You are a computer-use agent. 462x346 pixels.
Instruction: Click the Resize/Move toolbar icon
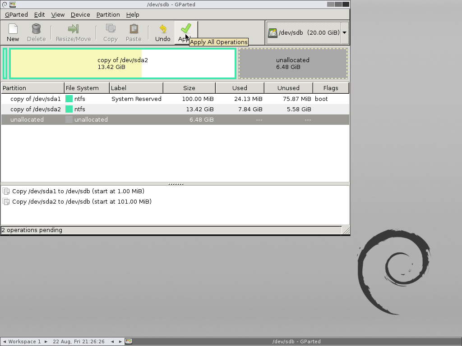coord(73,29)
